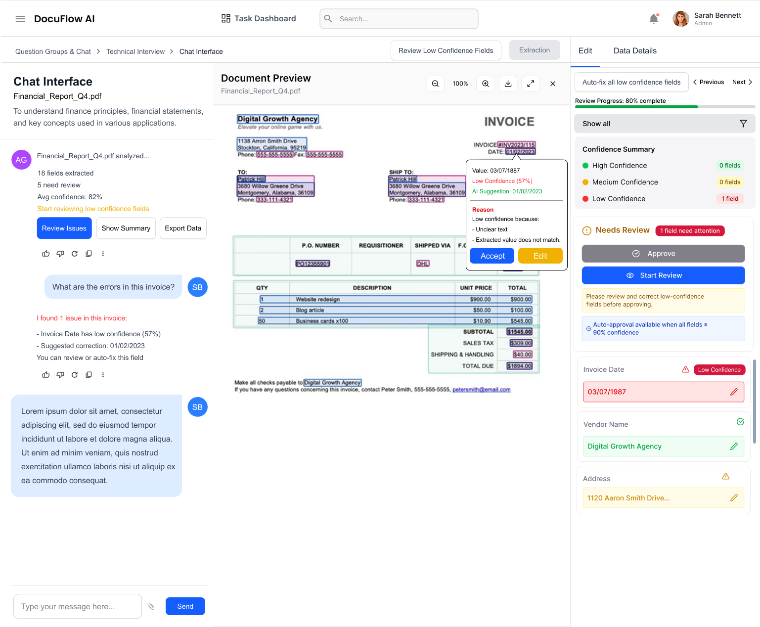Click the zoom in magnifier icon
The height and width of the screenshot is (627, 760).
[486, 84]
